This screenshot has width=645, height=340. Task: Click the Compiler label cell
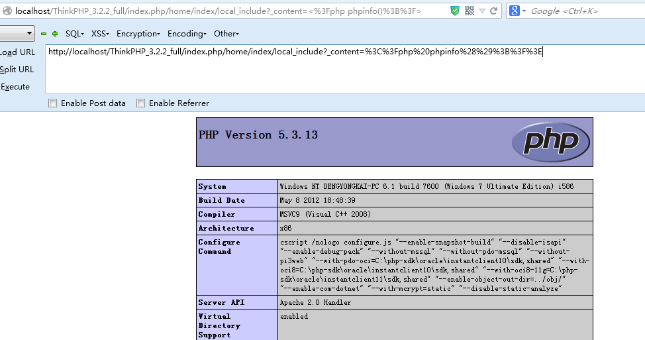pos(237,215)
